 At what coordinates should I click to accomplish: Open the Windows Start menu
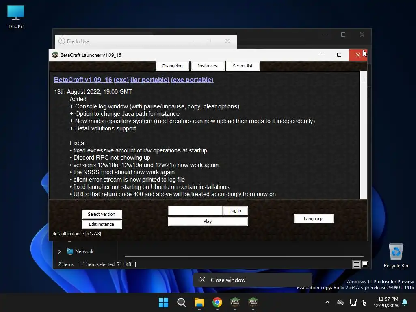(163, 302)
